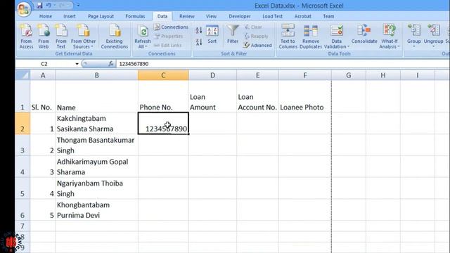Switch to the Insert tab

click(x=70, y=16)
